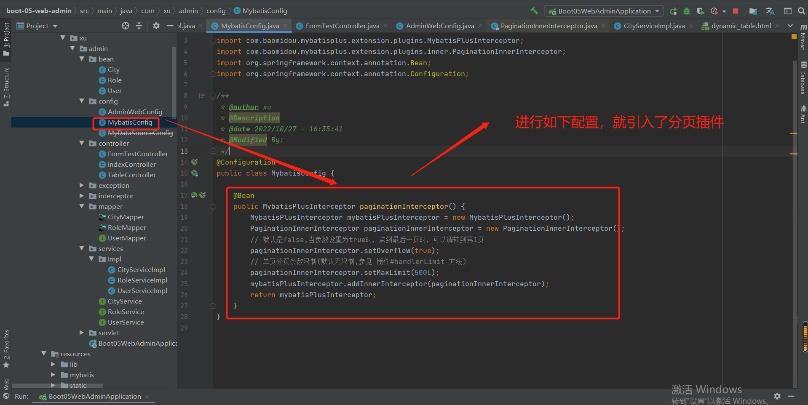808x405 pixels.
Task: Start debugging with the green bug icon
Action: pyautogui.click(x=687, y=11)
